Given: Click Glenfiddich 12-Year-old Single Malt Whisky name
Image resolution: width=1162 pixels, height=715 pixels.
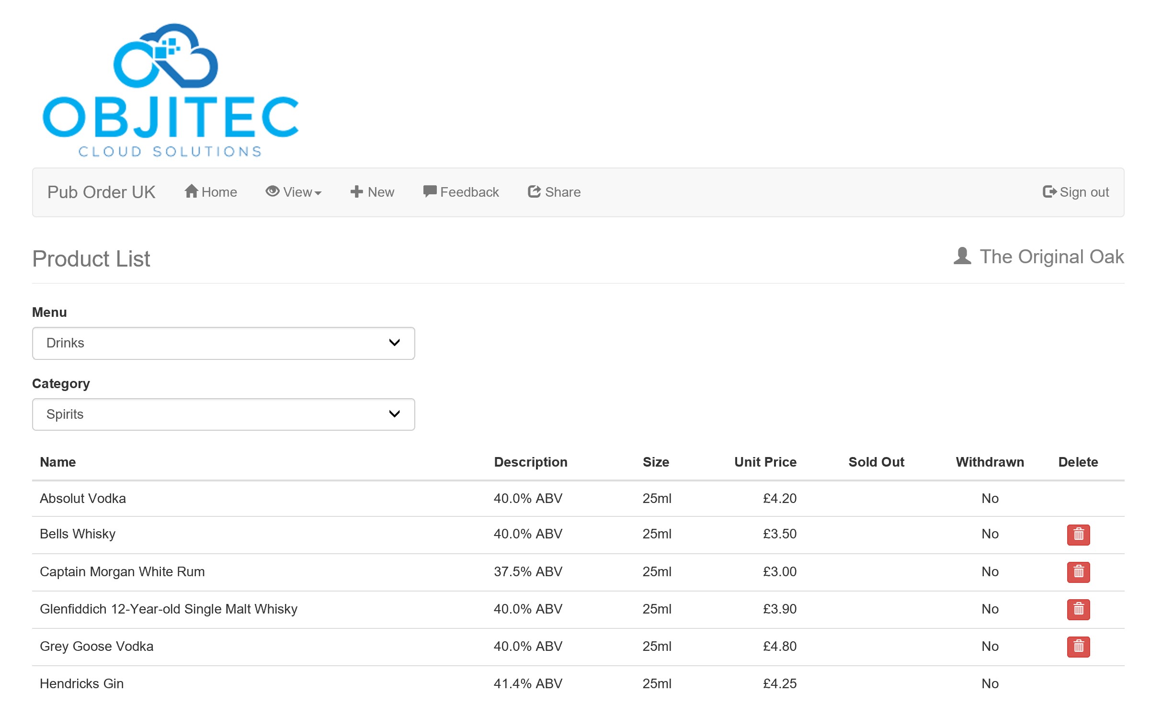Looking at the screenshot, I should [x=169, y=609].
